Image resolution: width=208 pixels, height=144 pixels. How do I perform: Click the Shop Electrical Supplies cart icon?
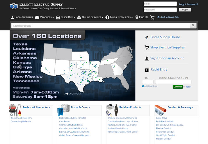[x=147, y=48]
